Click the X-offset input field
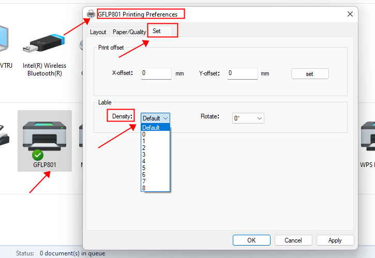Viewport: 375px width, 258px height. click(x=156, y=73)
